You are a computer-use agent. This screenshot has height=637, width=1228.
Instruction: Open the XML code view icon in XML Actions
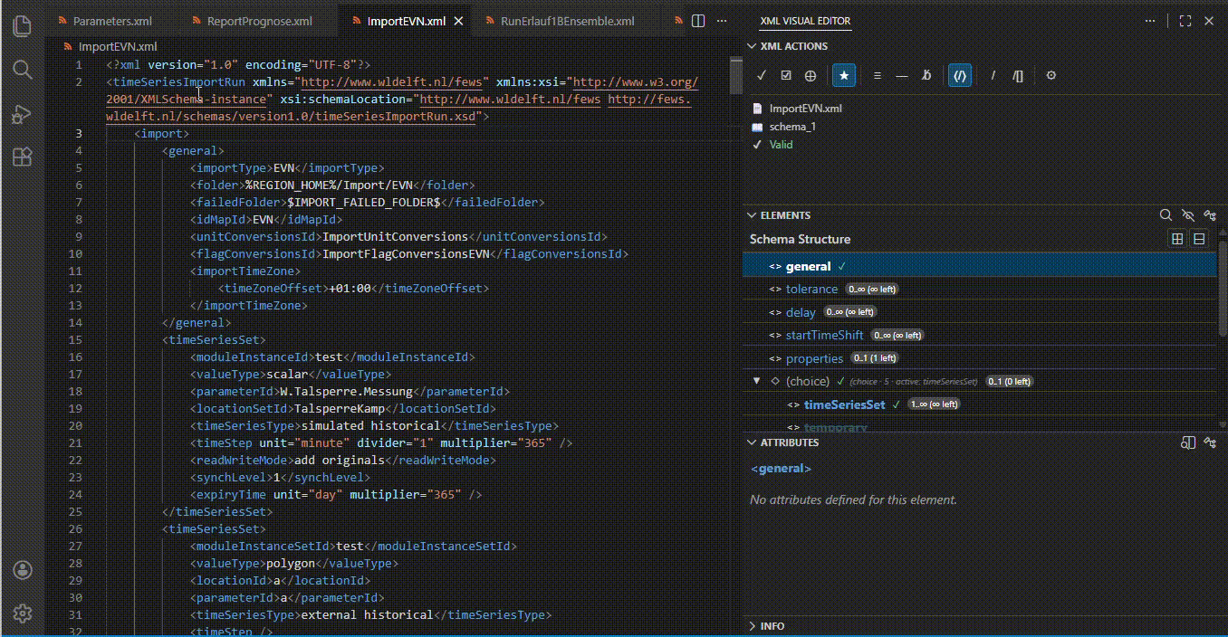(x=959, y=75)
